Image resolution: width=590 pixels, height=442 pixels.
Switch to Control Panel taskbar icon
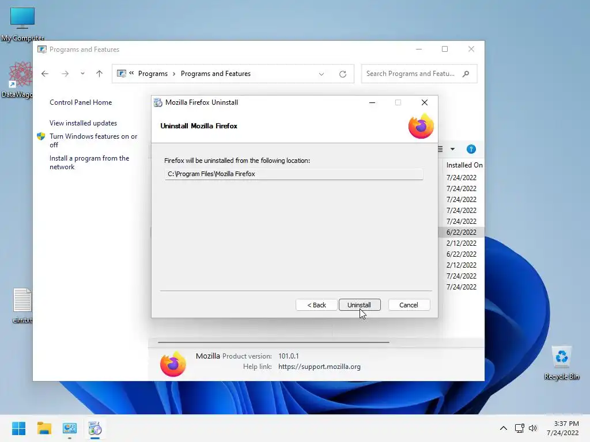coord(70,428)
